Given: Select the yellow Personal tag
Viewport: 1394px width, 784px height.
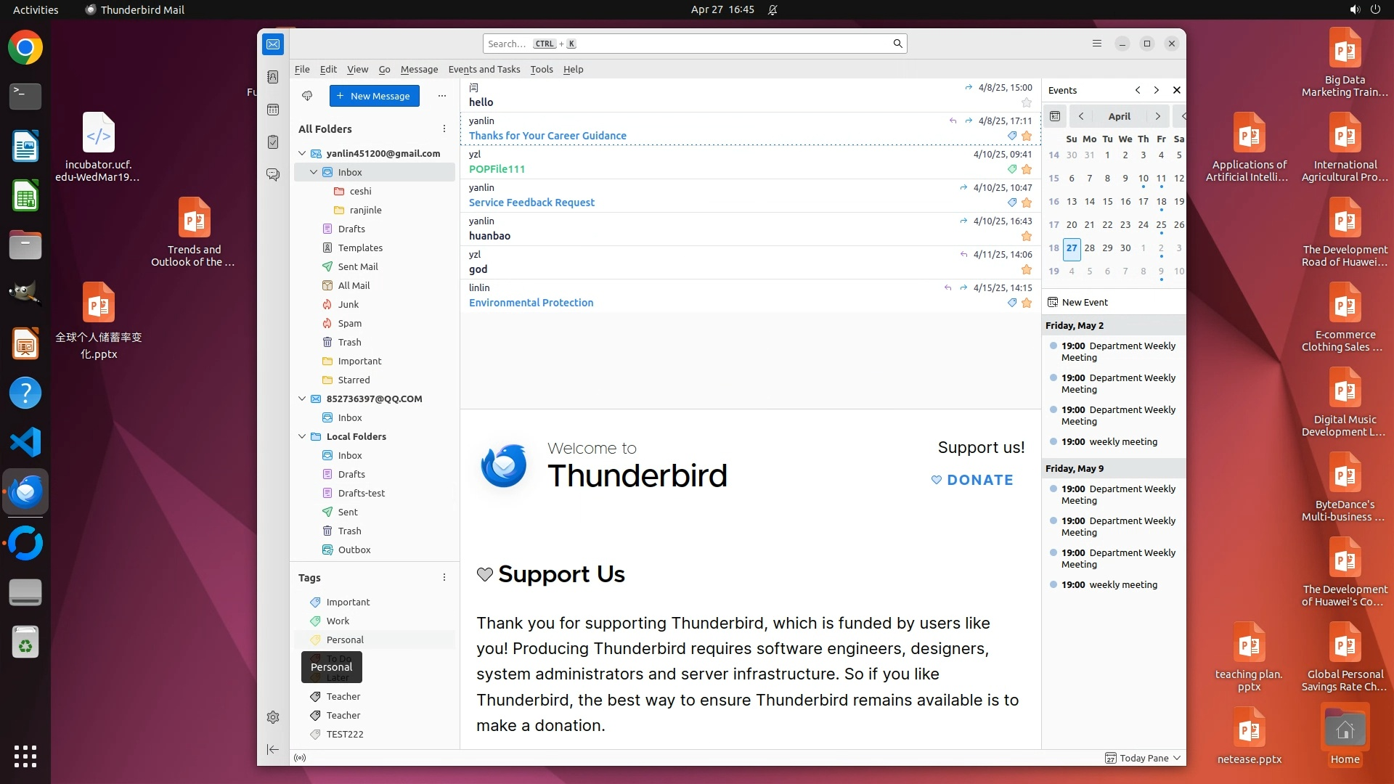Looking at the screenshot, I should coord(345,640).
